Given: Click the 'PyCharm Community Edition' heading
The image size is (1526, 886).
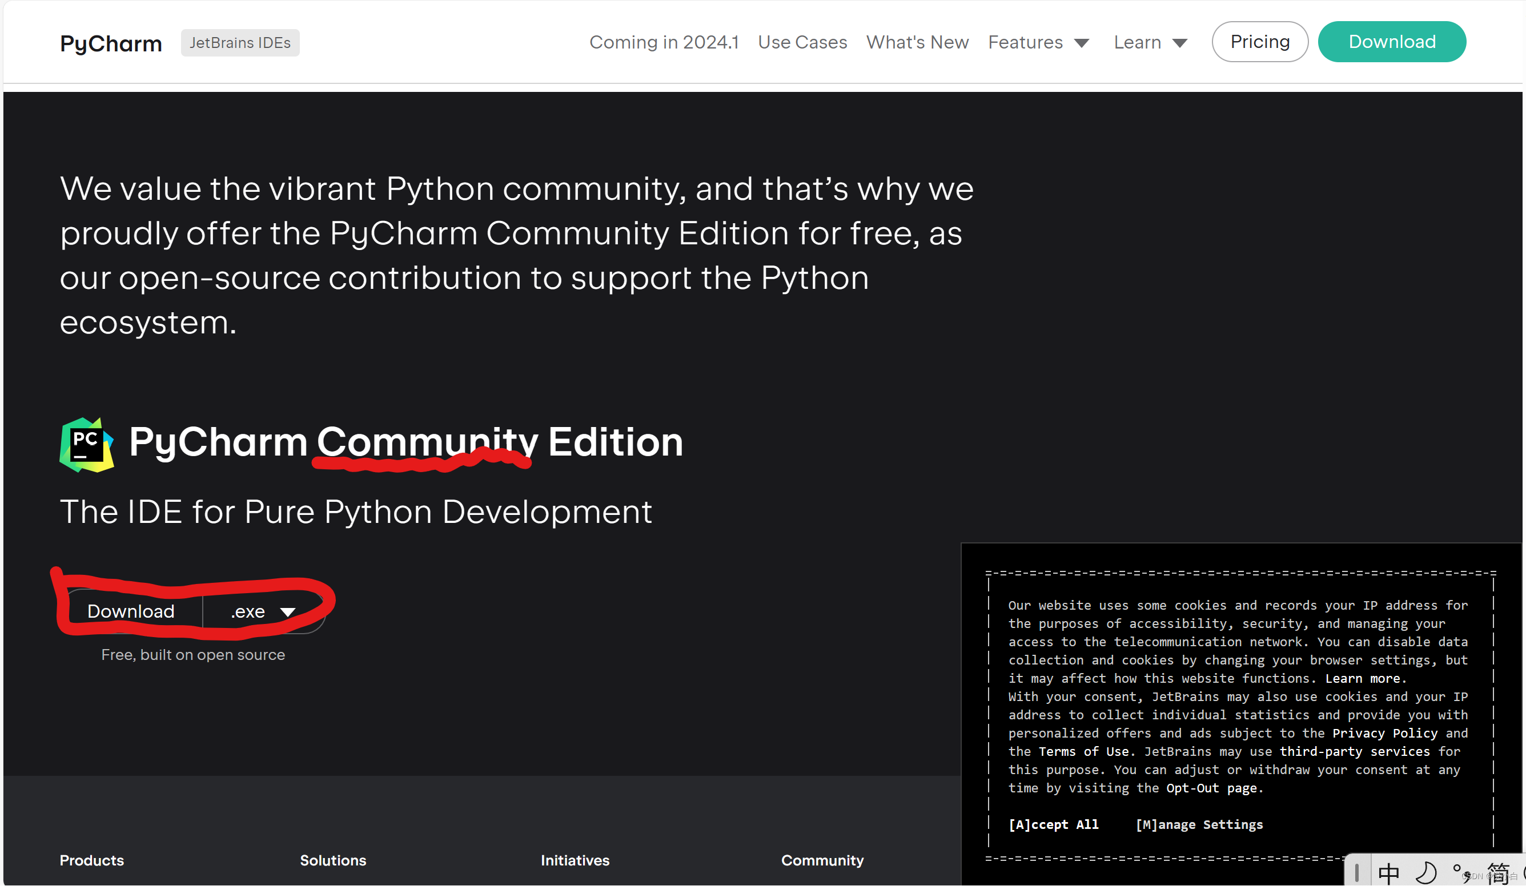Looking at the screenshot, I should coord(405,442).
